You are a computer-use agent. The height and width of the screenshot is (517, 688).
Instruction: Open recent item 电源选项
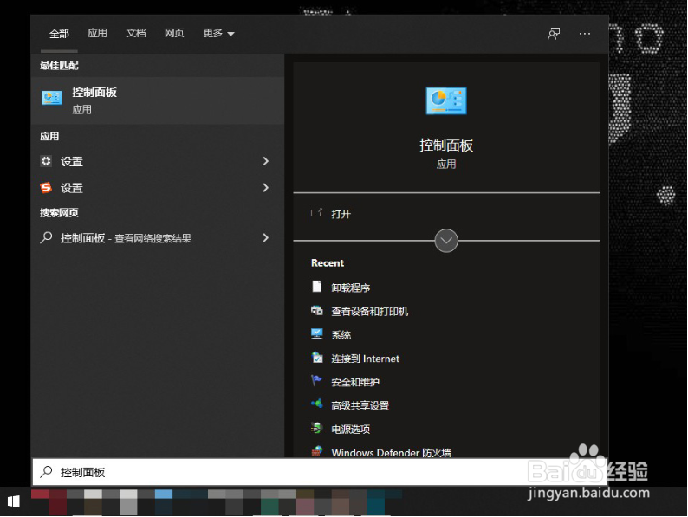[x=351, y=429]
